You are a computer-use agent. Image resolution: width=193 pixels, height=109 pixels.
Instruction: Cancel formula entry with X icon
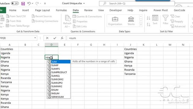(47, 38)
